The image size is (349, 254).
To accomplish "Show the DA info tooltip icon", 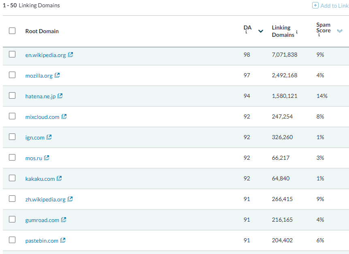I will pos(246,33).
